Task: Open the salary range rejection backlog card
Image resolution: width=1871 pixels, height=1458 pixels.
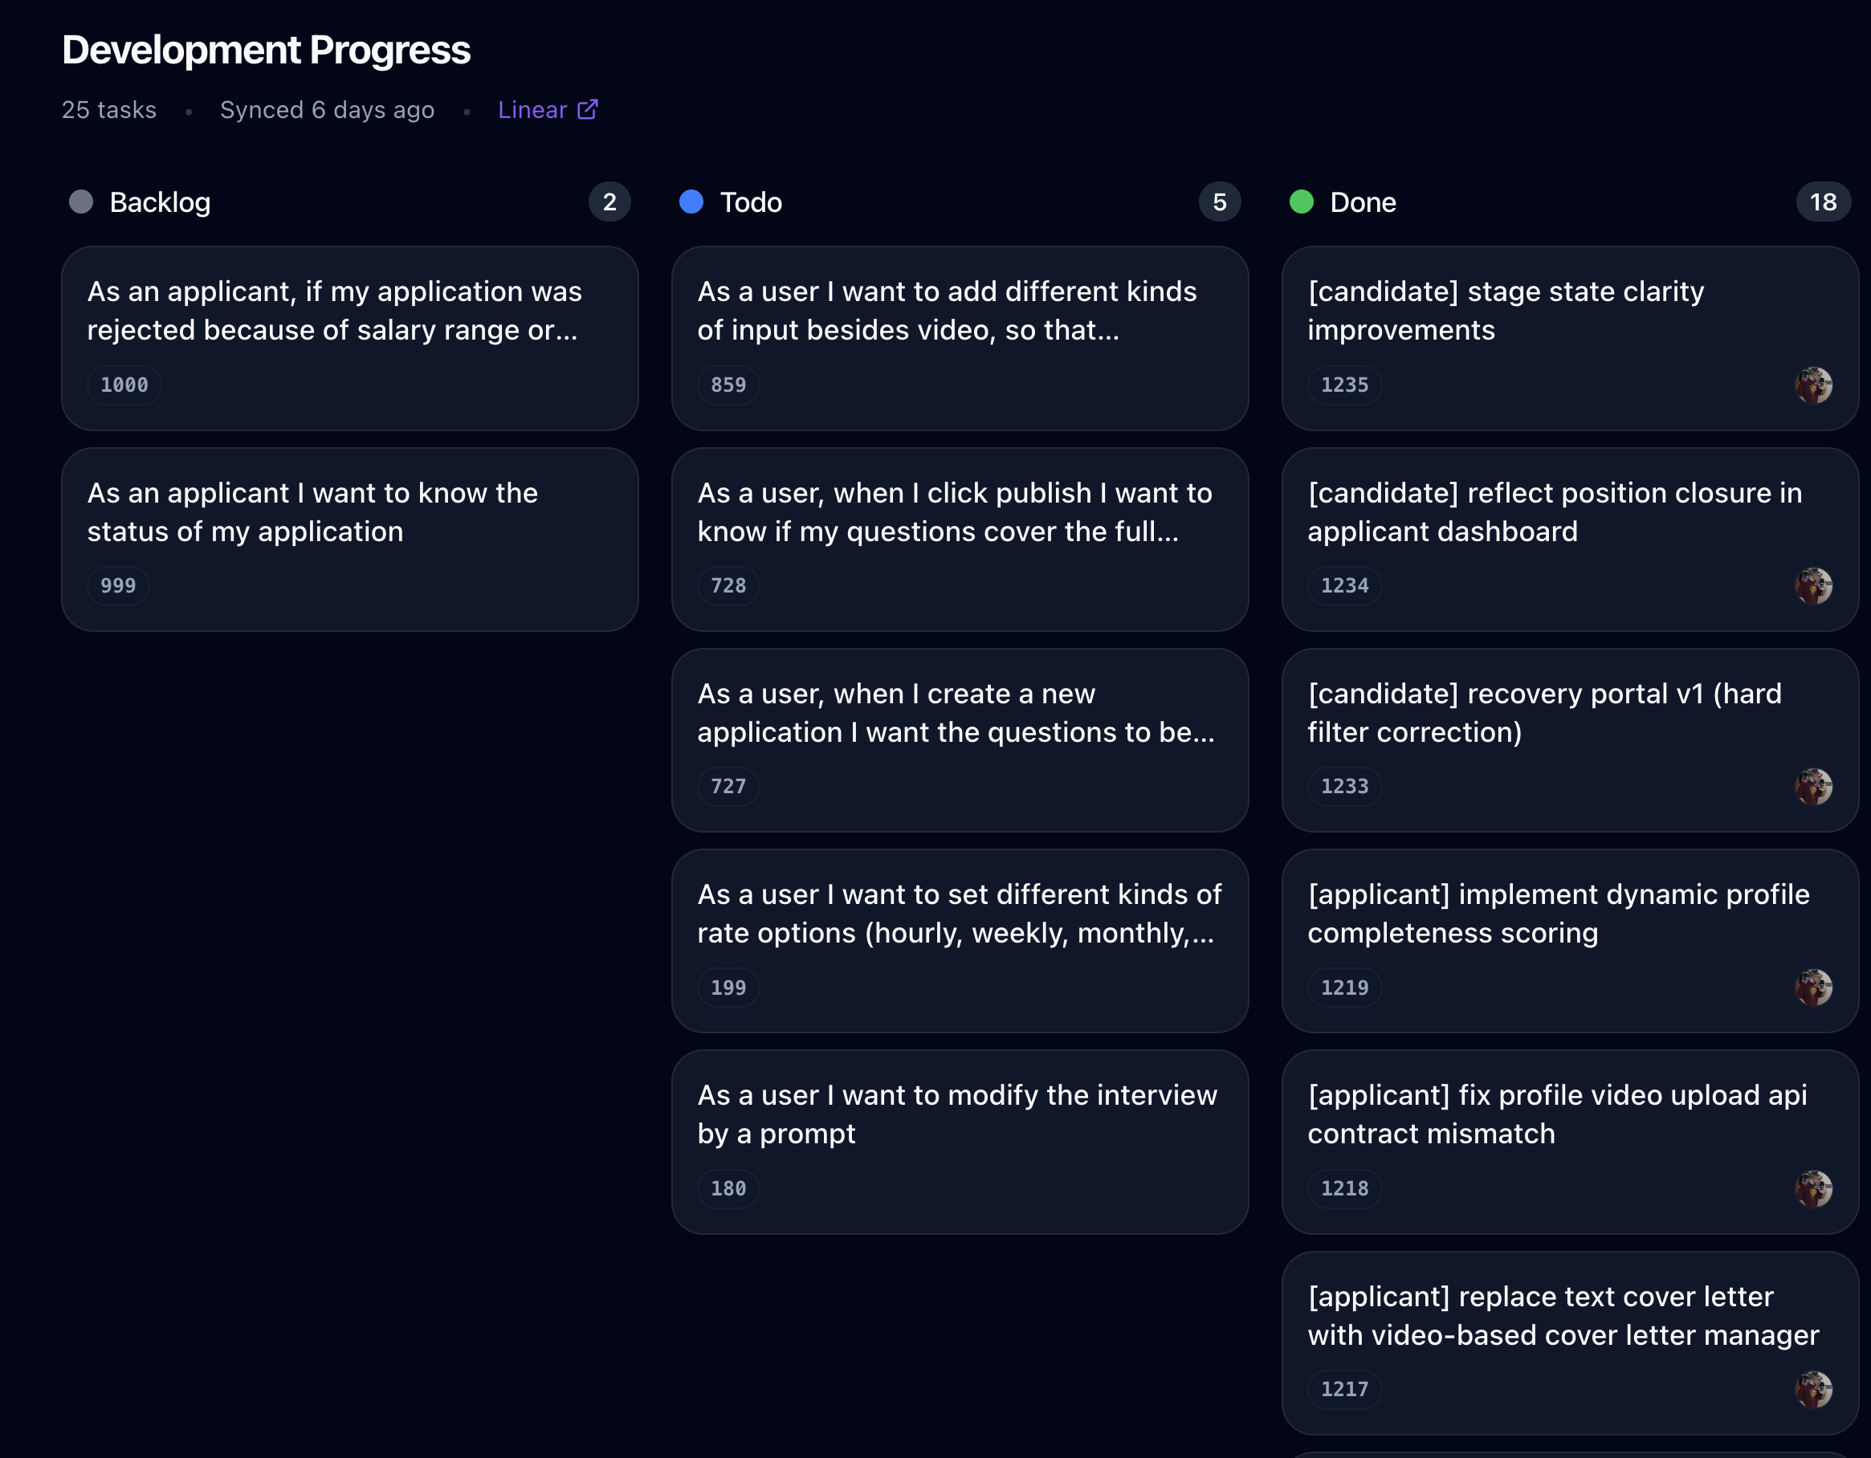Action: pos(349,338)
